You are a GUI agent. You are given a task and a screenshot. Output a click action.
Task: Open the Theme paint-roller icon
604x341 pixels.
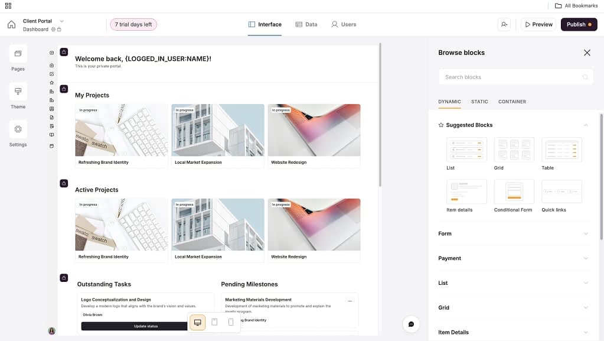18,92
